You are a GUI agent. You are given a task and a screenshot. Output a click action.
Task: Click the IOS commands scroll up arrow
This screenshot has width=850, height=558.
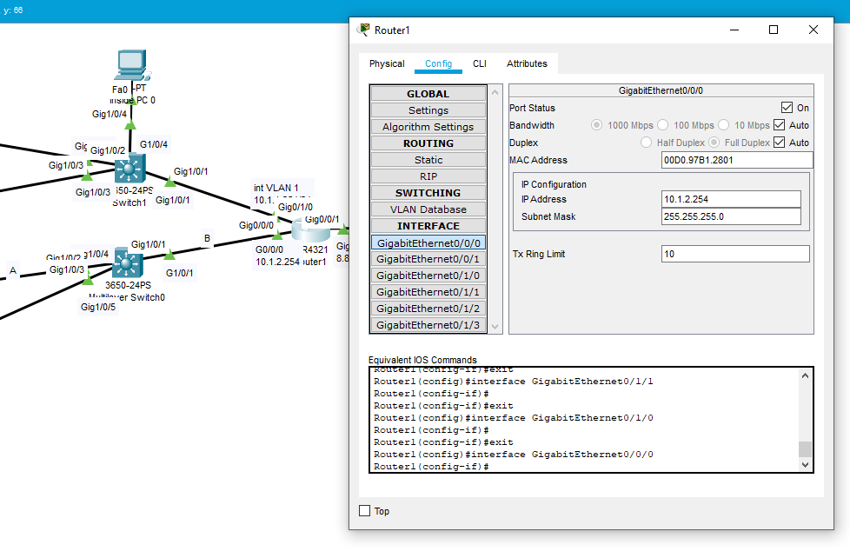coord(805,375)
